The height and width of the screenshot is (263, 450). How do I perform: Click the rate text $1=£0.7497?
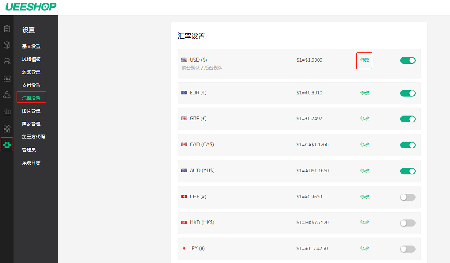point(310,118)
